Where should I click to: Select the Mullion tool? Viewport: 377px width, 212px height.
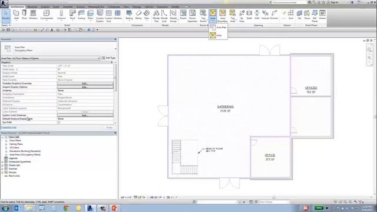click(118, 15)
